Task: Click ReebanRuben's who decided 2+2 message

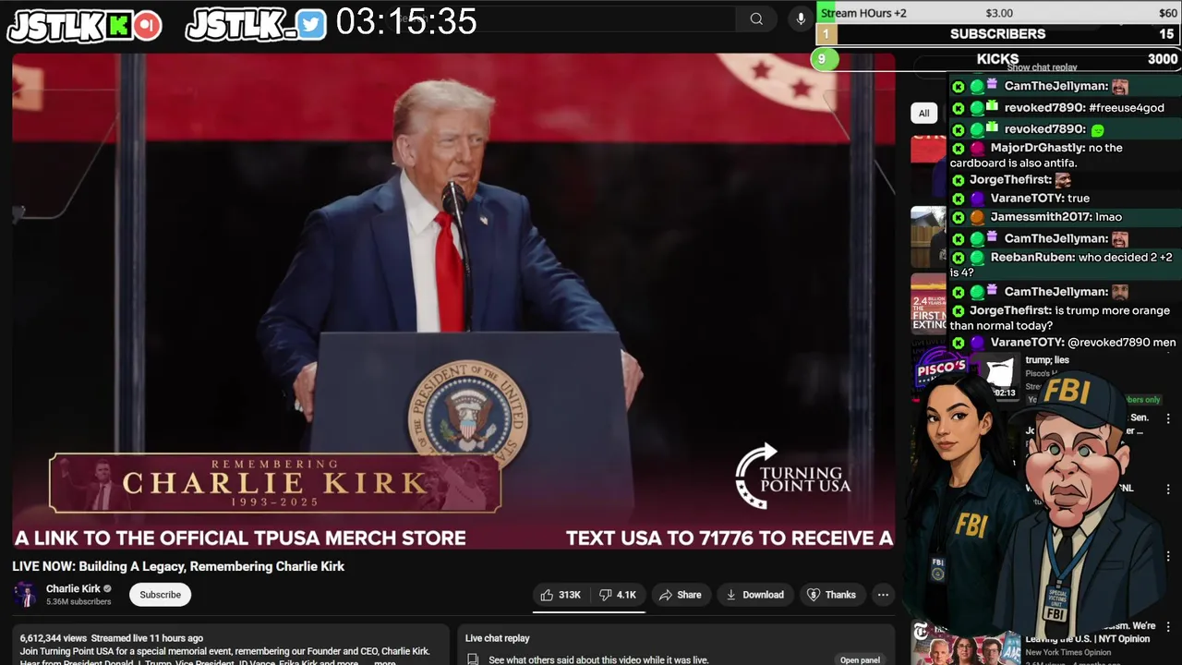Action: coord(1065,265)
